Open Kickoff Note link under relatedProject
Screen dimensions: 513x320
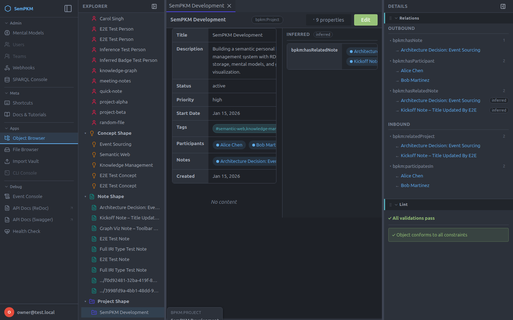(x=439, y=155)
